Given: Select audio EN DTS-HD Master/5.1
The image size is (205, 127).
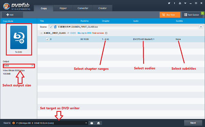Looking at the screenshot, I should point(143,39).
